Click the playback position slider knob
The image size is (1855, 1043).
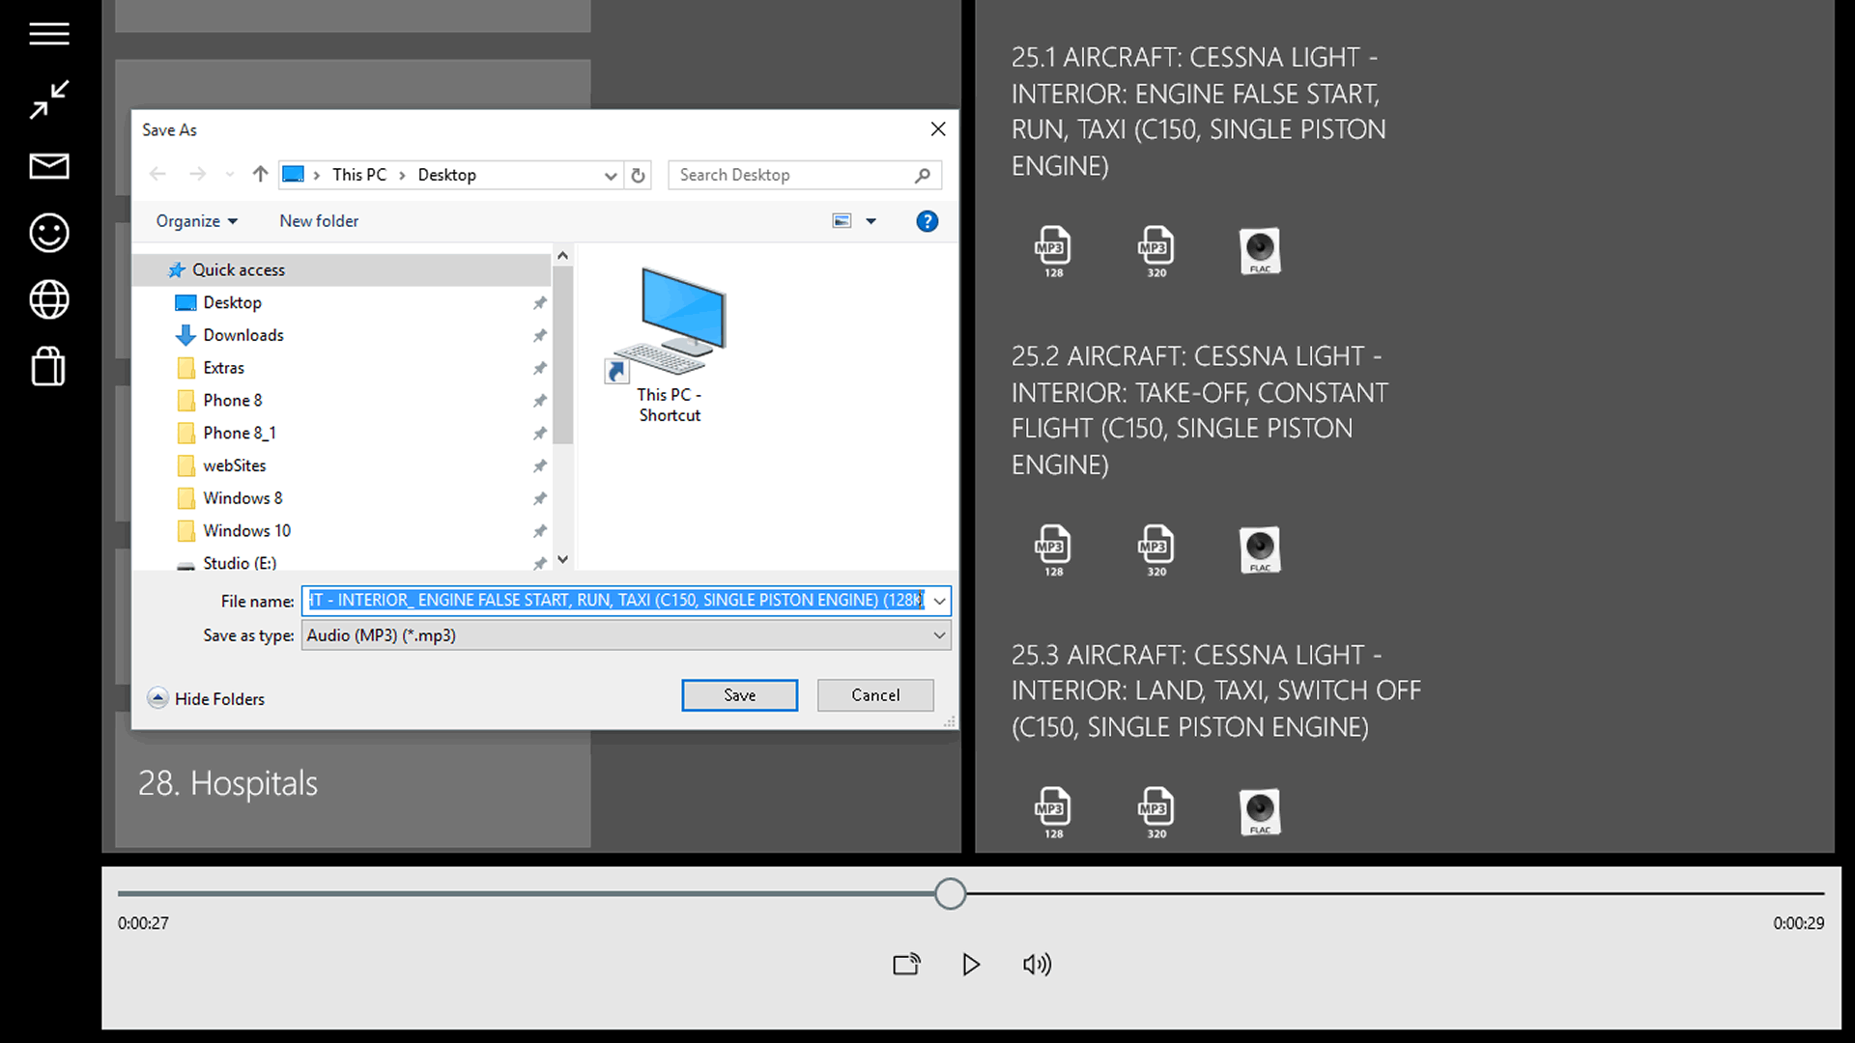[950, 893]
